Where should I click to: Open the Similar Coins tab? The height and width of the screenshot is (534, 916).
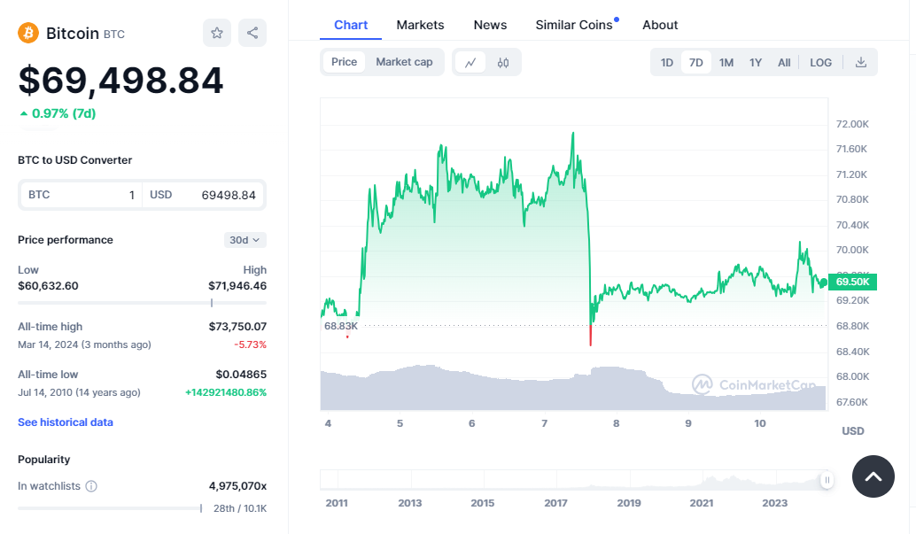click(x=574, y=25)
